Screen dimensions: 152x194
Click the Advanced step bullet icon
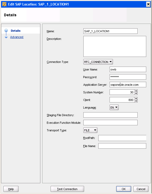click(6, 37)
